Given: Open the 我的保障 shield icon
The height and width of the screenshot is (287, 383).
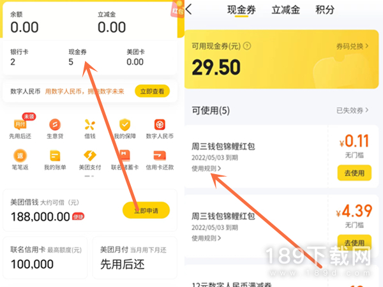Looking at the screenshot, I should 125,125.
